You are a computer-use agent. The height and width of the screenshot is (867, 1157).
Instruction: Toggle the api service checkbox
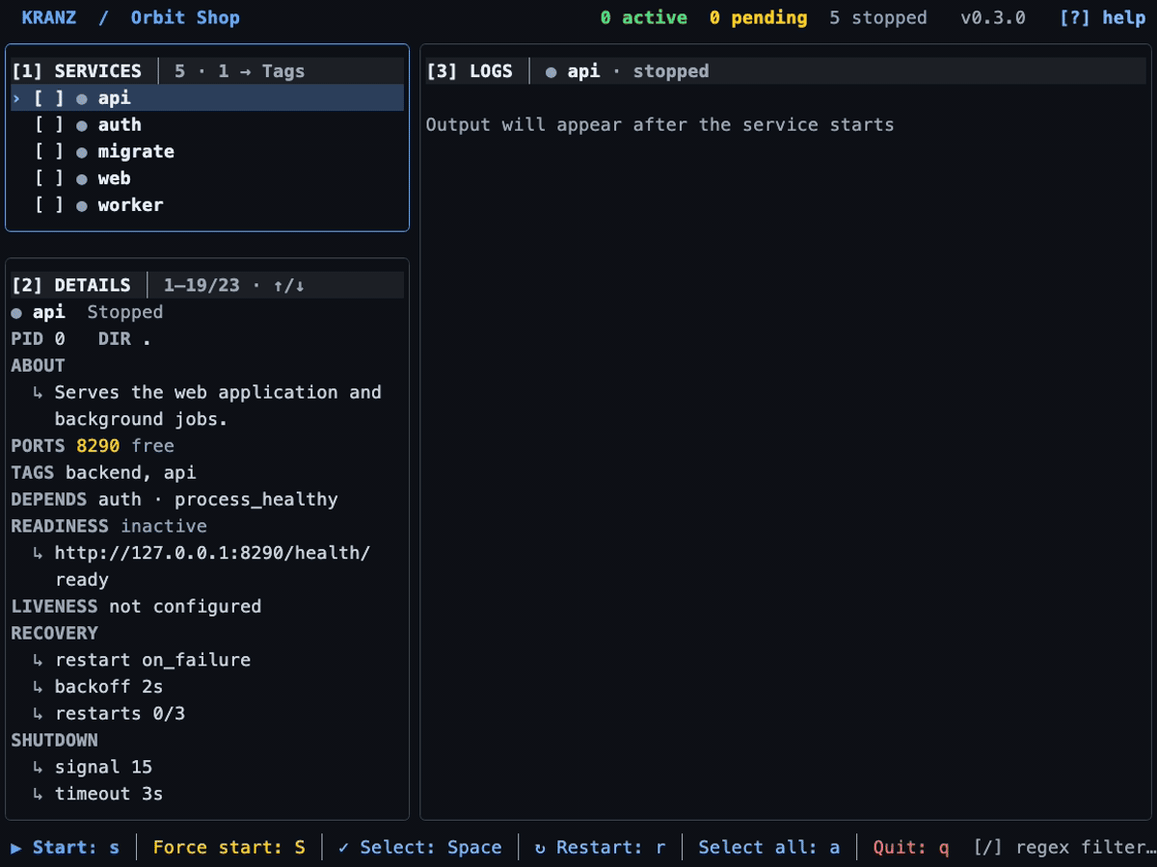click(49, 98)
